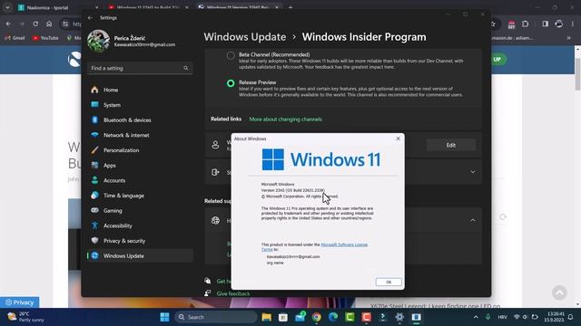Screen dimensions: 581x326
Task: Click Windows Update breadcrumb
Action: (x=245, y=37)
